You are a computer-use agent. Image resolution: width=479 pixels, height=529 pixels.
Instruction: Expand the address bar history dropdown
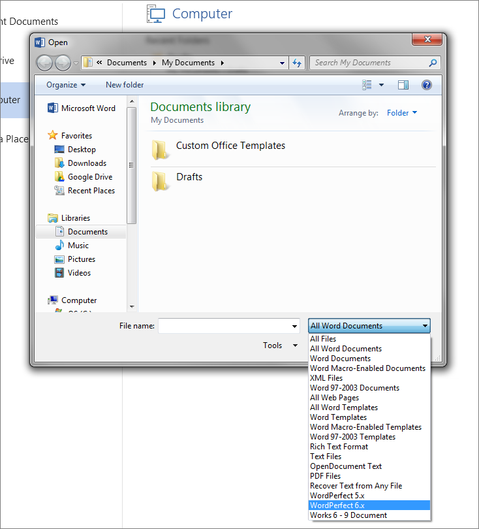[282, 63]
